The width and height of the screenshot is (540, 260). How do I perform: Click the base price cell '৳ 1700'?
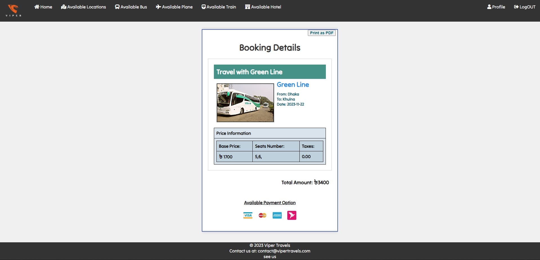234,157
